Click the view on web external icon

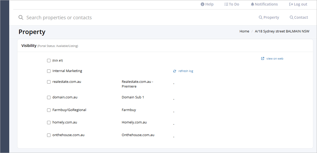click(x=263, y=59)
